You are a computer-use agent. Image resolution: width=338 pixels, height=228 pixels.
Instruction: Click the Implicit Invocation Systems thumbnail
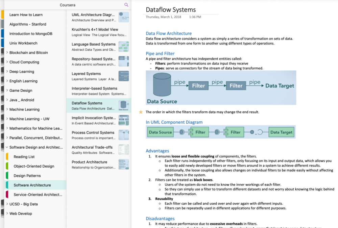pos(124,120)
